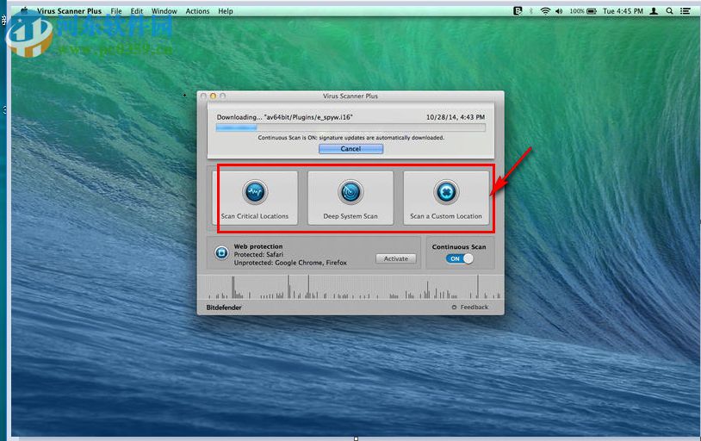Image resolution: width=701 pixels, height=441 pixels.
Task: Open the Edit menu
Action: pyautogui.click(x=137, y=10)
